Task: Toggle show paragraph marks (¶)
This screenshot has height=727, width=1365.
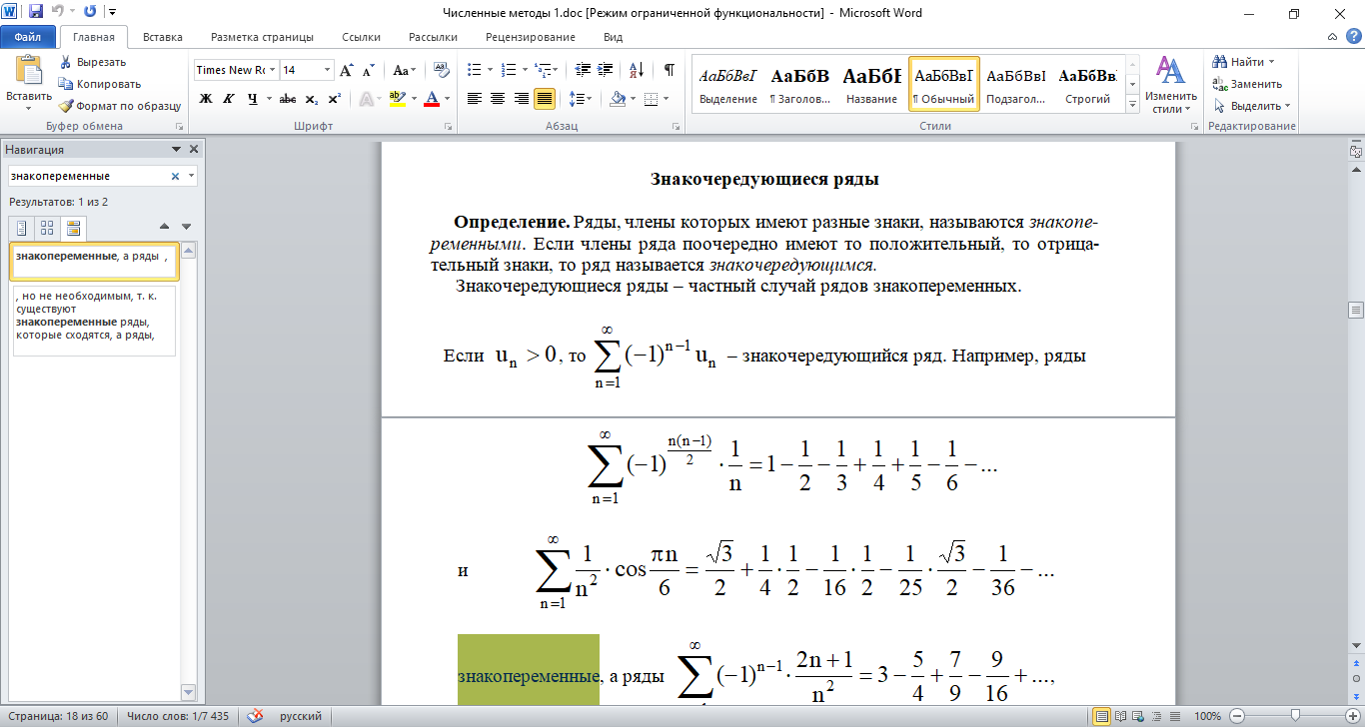Action: click(x=670, y=70)
